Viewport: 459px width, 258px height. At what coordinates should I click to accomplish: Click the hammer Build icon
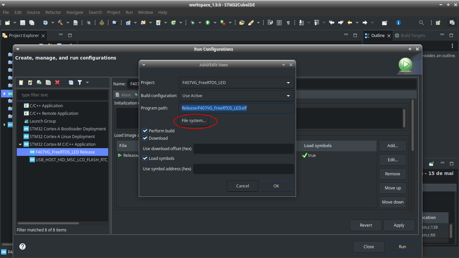[60, 23]
